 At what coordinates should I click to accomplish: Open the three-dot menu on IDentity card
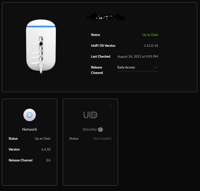tap(110, 106)
